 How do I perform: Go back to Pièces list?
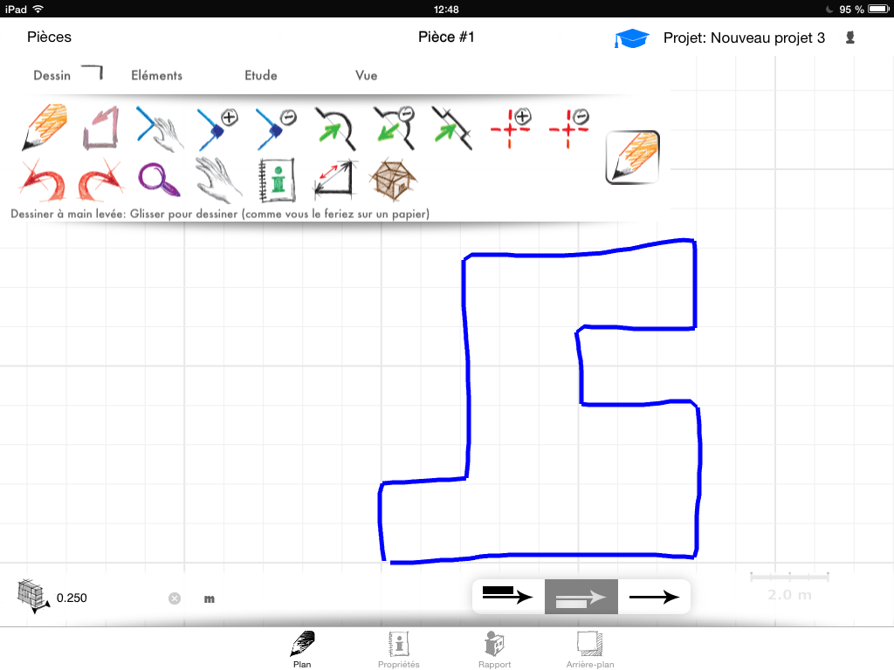click(49, 37)
